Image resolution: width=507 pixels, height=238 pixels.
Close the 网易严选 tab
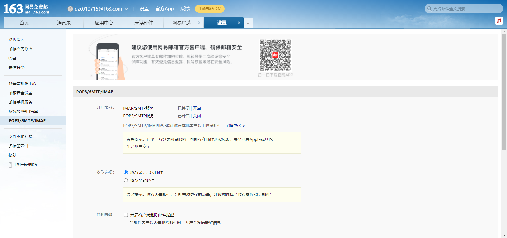199,23
